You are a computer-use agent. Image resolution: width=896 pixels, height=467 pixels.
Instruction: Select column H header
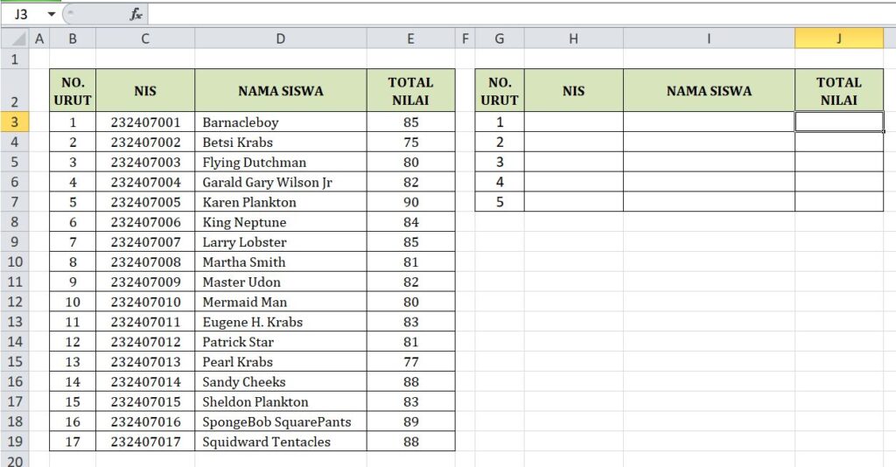click(x=573, y=38)
